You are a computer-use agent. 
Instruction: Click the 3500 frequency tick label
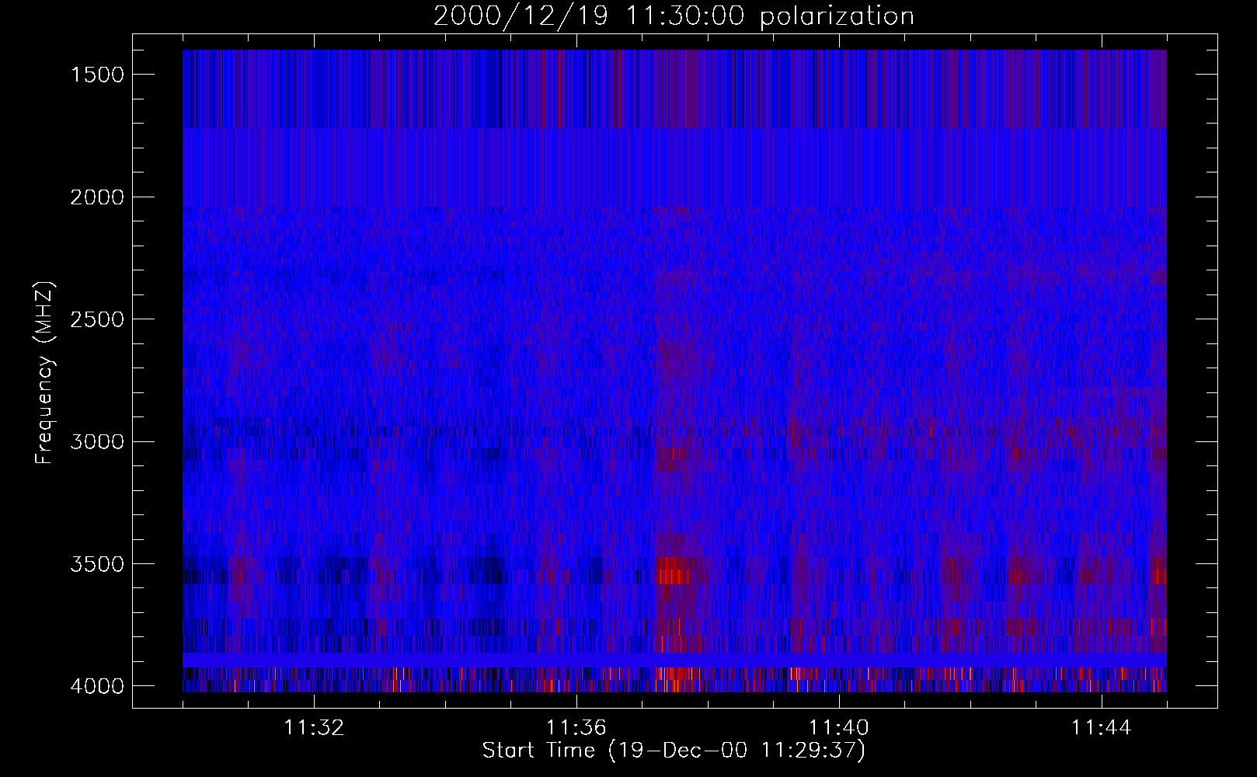coord(97,564)
